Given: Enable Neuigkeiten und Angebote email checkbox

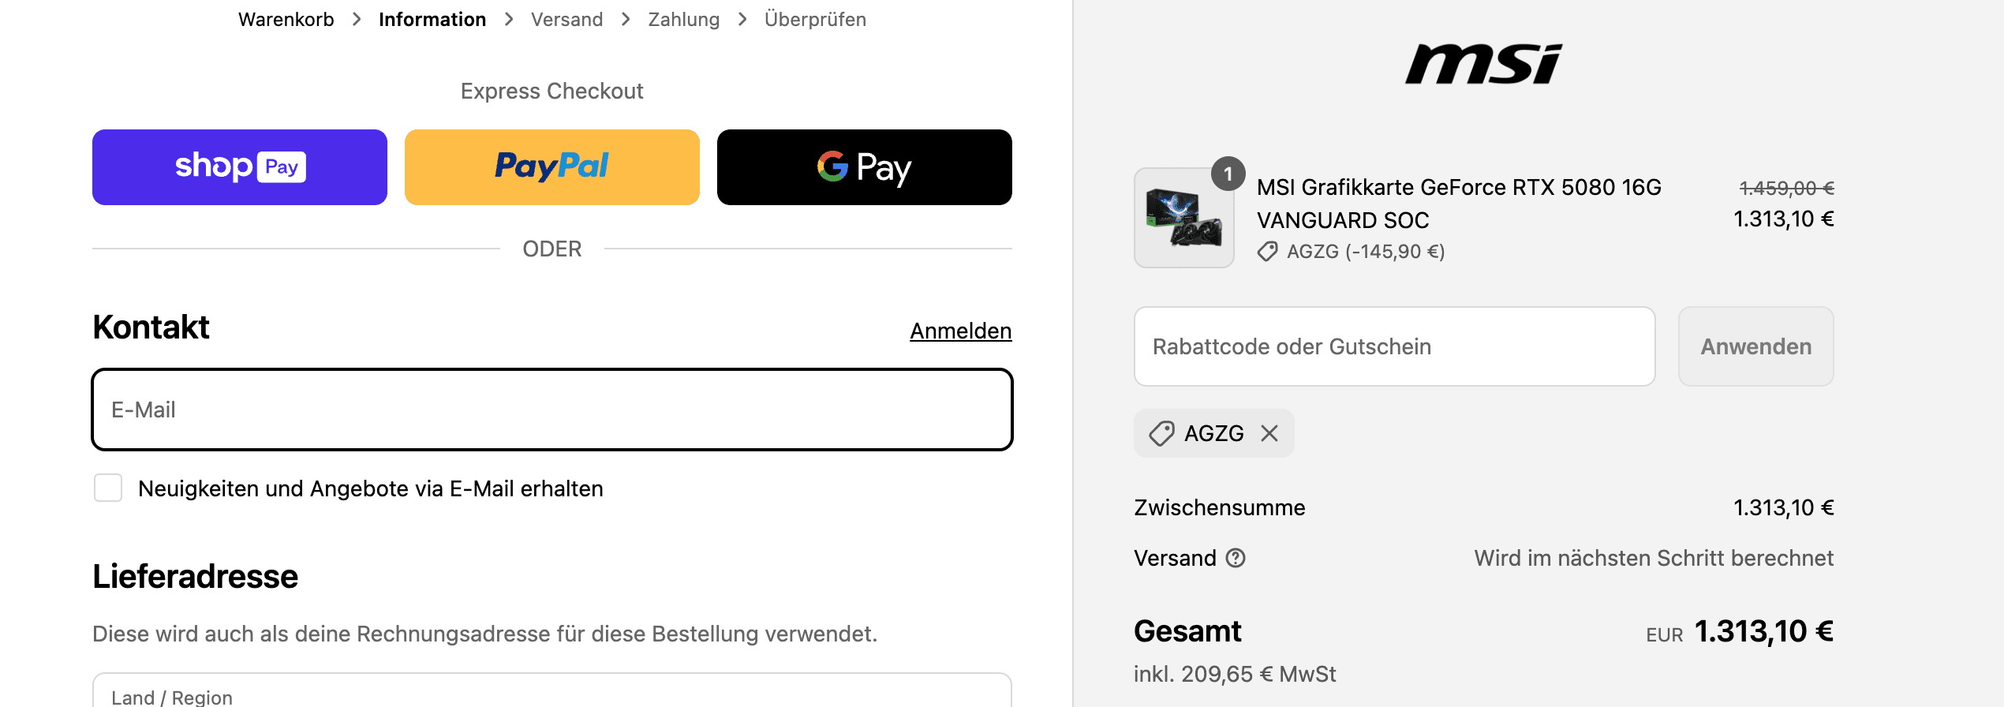Looking at the screenshot, I should click(108, 488).
